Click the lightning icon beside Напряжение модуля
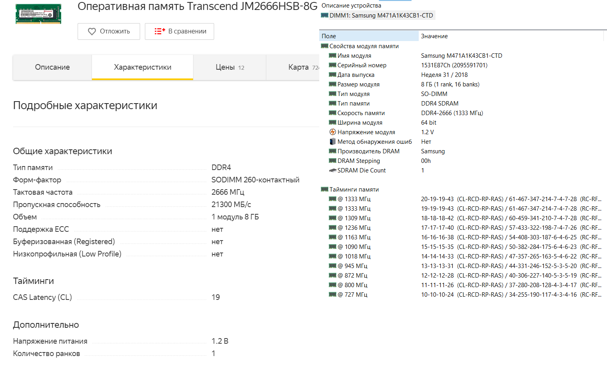Viewport: 607px width, 366px height. point(333,132)
